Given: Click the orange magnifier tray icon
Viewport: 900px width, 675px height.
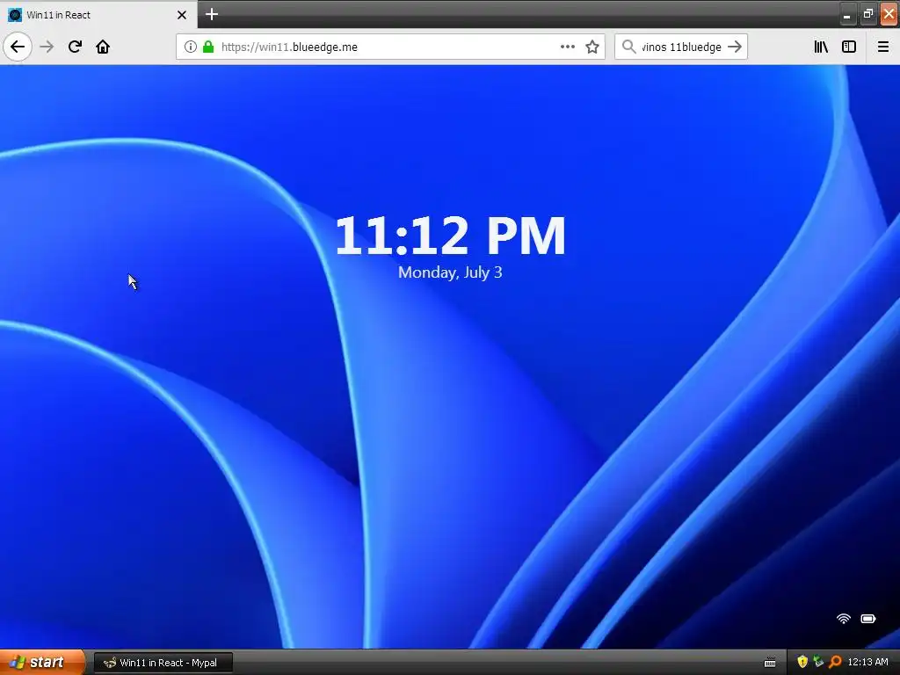Looking at the screenshot, I should (835, 662).
